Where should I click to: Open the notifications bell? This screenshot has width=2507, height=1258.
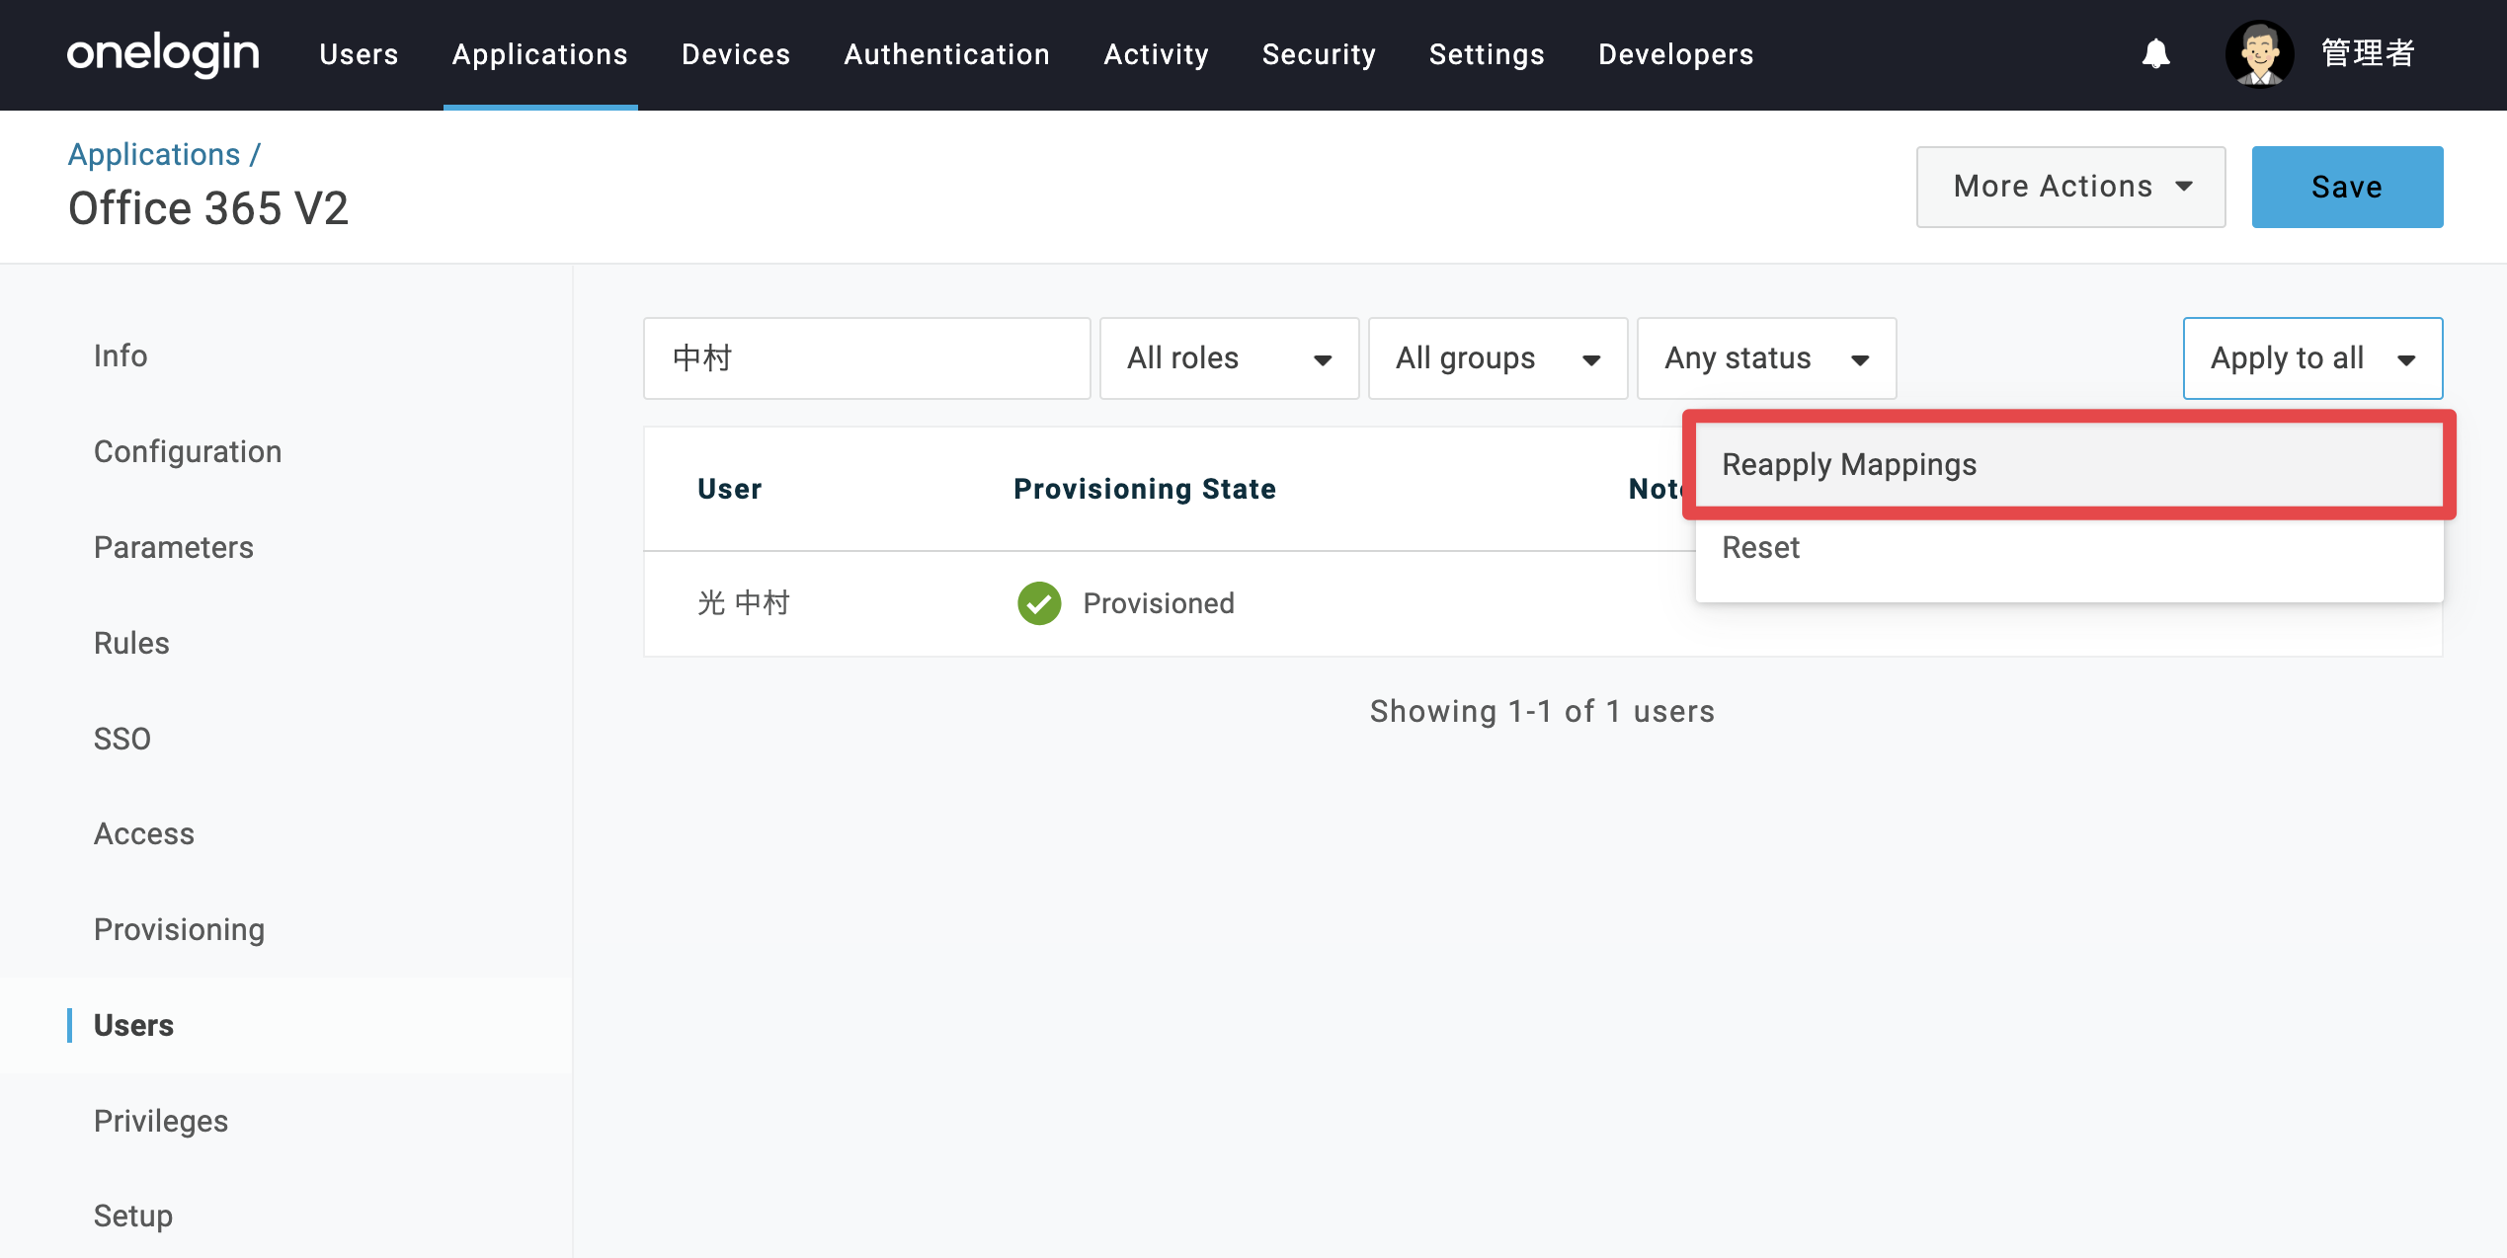(x=2155, y=53)
